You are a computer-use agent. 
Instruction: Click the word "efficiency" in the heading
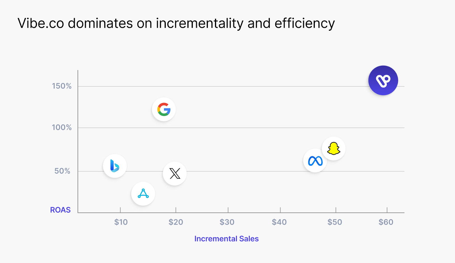(305, 23)
